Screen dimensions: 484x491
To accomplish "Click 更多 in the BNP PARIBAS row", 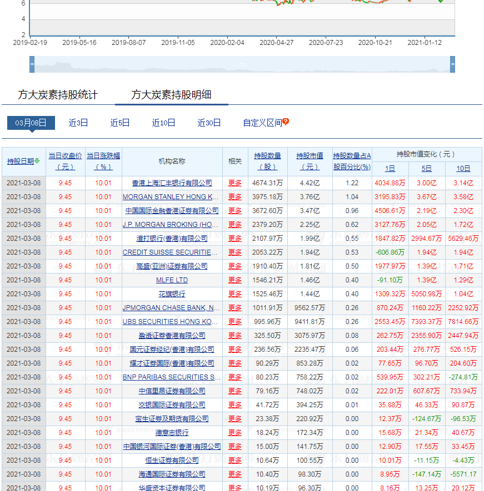I will point(235,377).
